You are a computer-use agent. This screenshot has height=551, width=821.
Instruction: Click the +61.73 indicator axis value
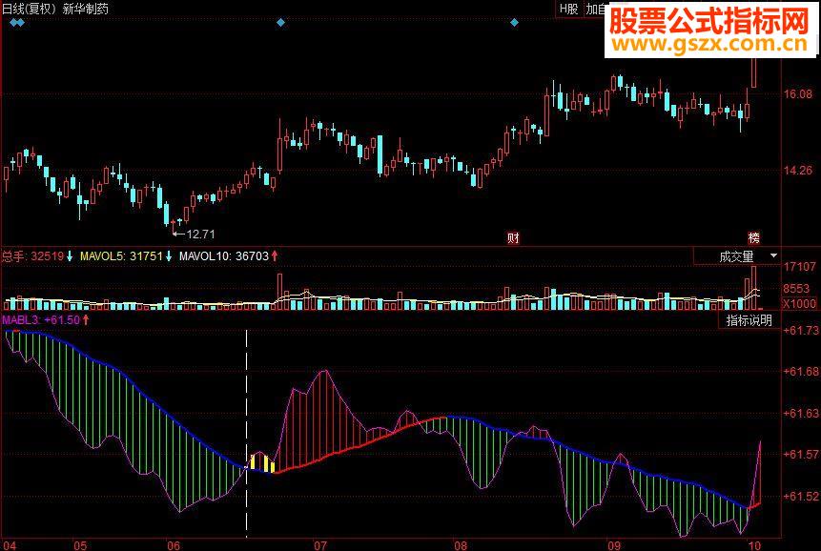point(801,330)
